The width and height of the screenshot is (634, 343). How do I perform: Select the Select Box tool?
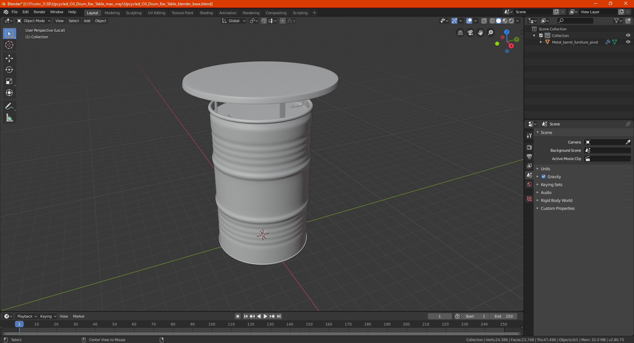click(x=9, y=34)
